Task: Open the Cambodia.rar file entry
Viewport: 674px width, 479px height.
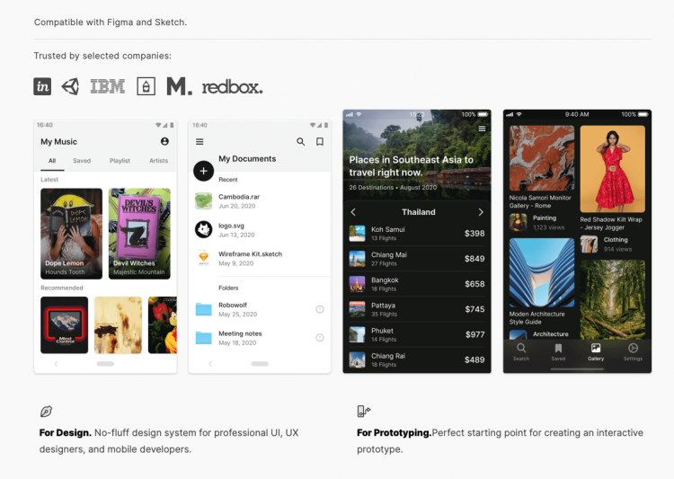Action: (238, 201)
